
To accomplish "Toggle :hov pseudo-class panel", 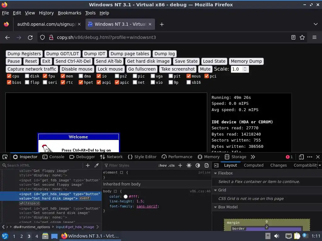I will point(163,165).
